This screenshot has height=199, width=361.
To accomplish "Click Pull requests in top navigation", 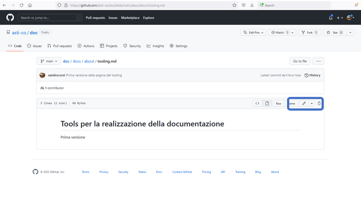I will tap(95, 18).
